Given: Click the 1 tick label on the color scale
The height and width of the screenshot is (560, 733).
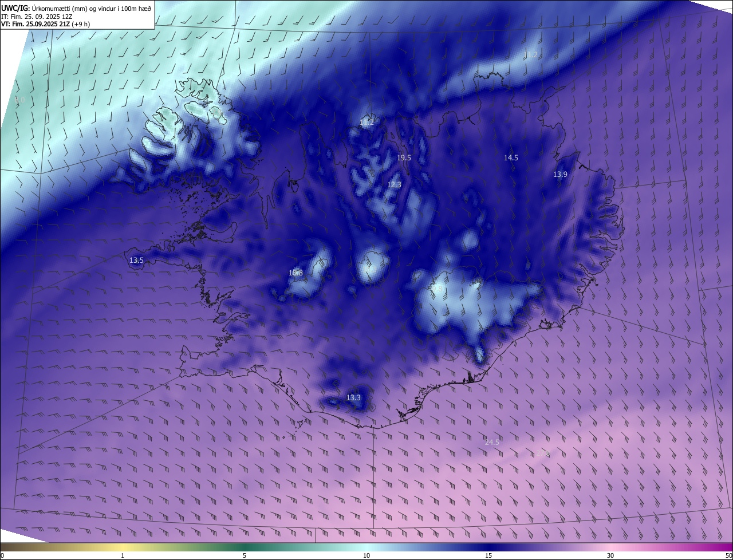Looking at the screenshot, I should (x=123, y=555).
